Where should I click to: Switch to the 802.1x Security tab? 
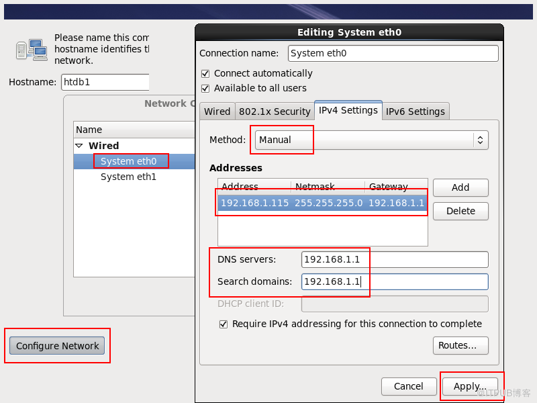point(274,111)
